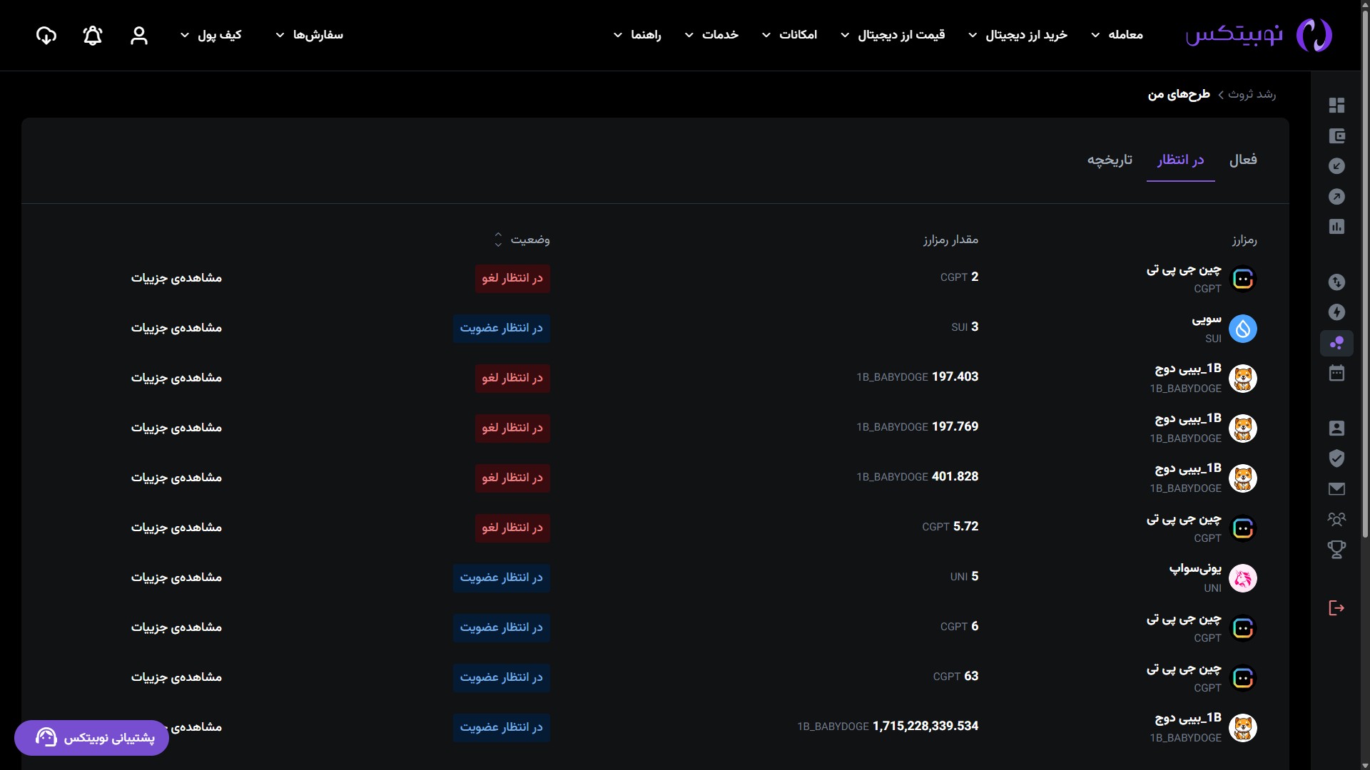This screenshot has height=770, width=1370.
Task: Click the red logout icon in sidebar
Action: pyautogui.click(x=1336, y=608)
